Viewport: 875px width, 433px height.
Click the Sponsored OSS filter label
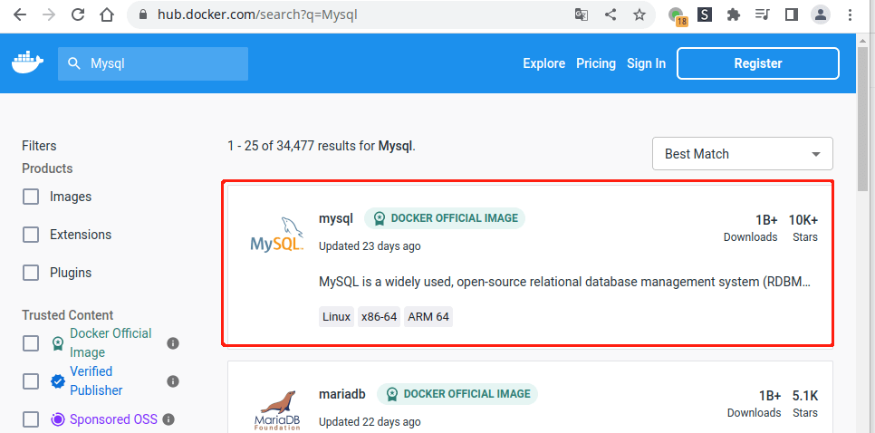[x=114, y=419]
